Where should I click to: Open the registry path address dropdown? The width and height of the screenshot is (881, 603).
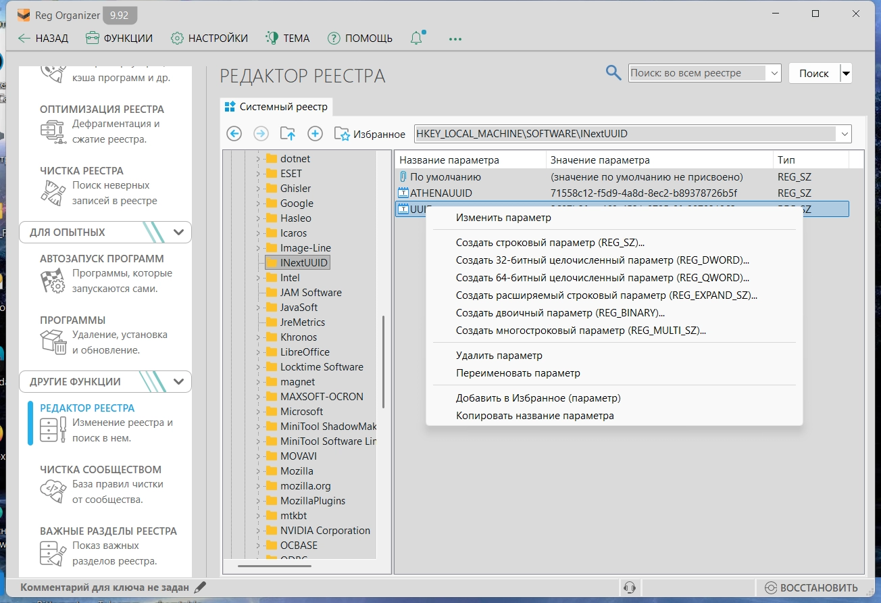click(845, 134)
